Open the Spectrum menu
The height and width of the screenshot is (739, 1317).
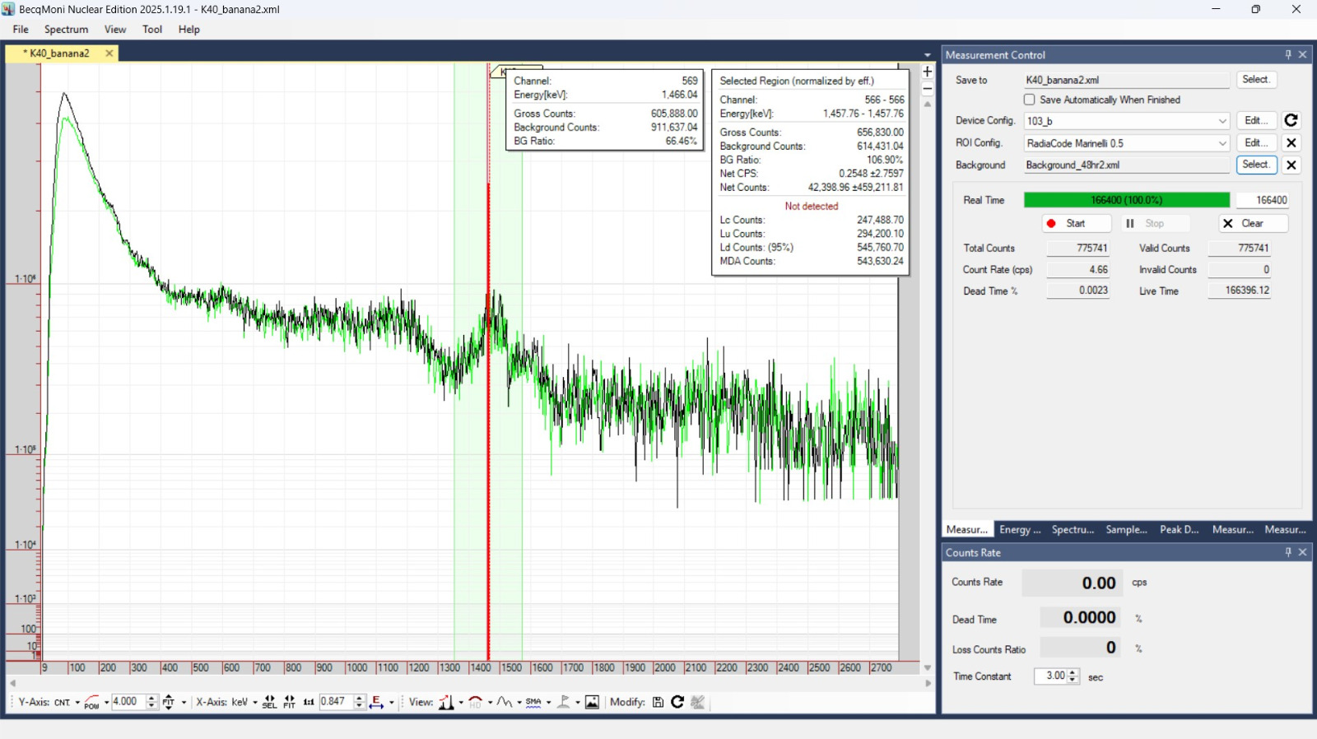[x=66, y=30]
